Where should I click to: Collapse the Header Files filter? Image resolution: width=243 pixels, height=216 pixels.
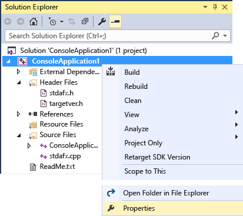coord(19,82)
